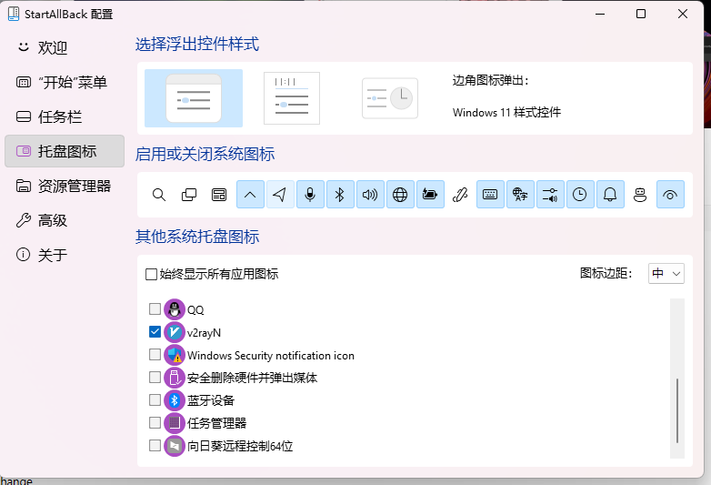Click the 任务管理器 list icon

(175, 423)
